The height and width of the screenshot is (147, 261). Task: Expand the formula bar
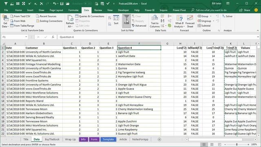(x=258, y=37)
